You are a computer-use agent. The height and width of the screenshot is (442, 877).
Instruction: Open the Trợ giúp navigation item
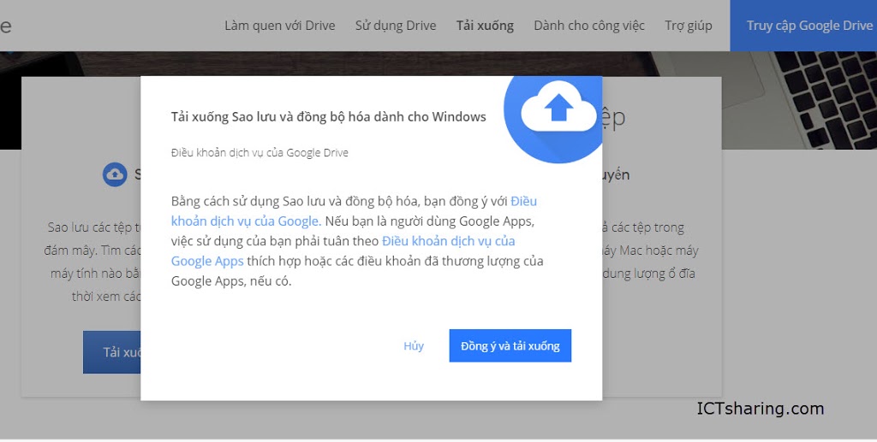(689, 26)
